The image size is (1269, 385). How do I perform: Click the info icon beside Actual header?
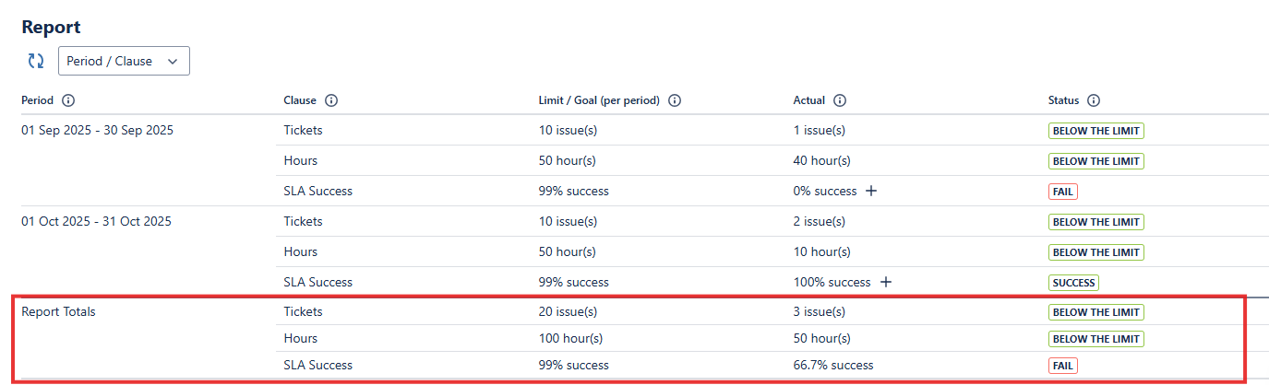coord(840,100)
